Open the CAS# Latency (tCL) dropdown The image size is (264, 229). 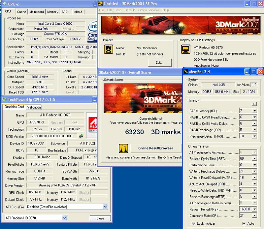click(x=254, y=111)
